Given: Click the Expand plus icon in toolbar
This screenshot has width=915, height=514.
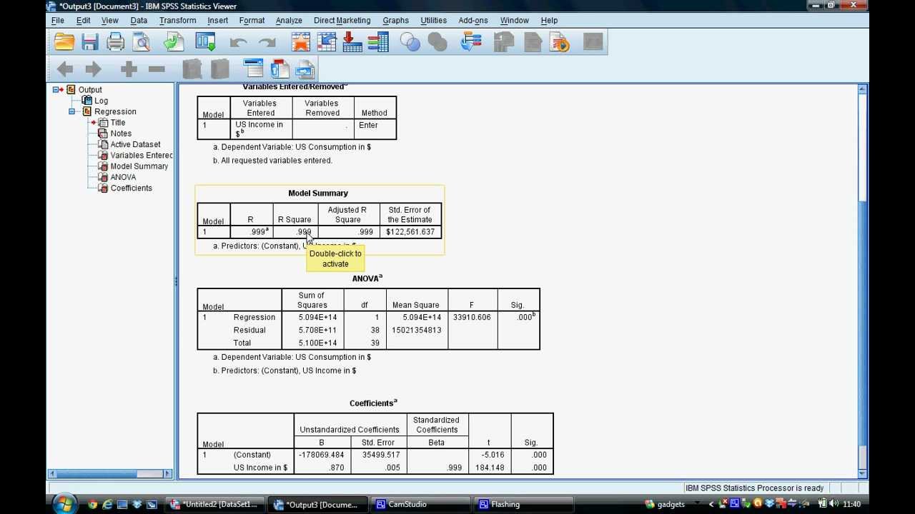Looking at the screenshot, I should pos(129,69).
